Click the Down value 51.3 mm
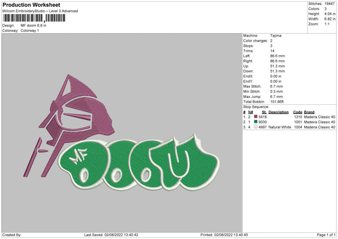The image size is (338, 239). click(277, 71)
